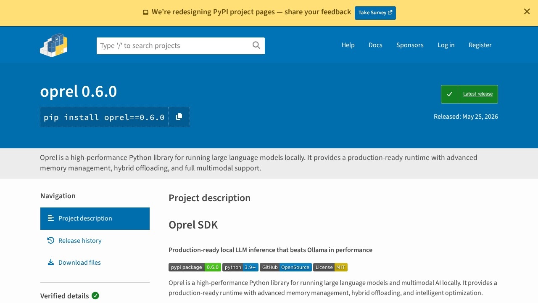Viewport: 538px width, 303px height.
Task: Open the Help link
Action: pos(348,45)
